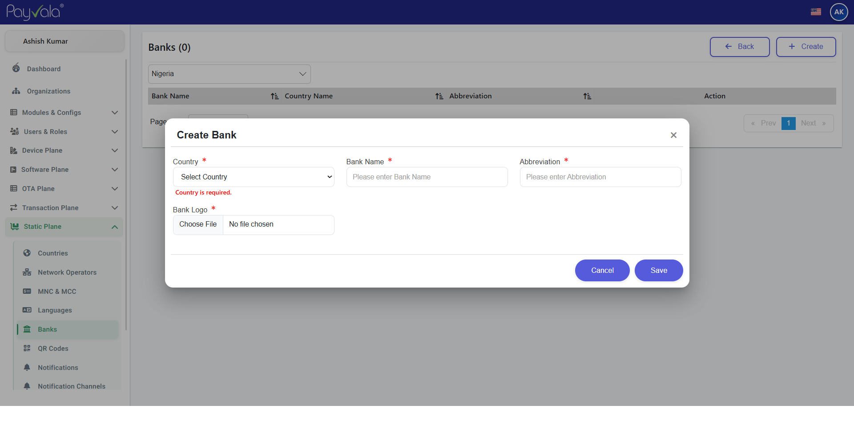Click the Network Operators icon

point(27,272)
